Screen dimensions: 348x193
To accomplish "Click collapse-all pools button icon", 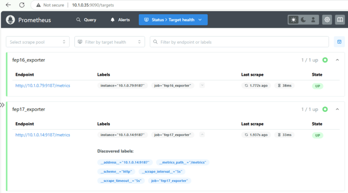I will [x=339, y=42].
